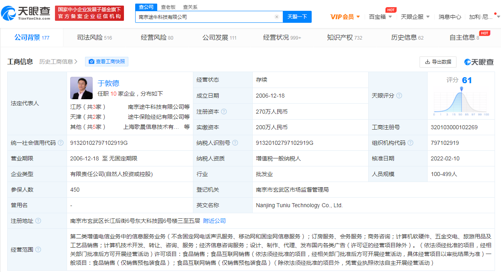Click the TianYanCha logo in header
The width and height of the screenshot is (501, 272).
(x=26, y=13)
